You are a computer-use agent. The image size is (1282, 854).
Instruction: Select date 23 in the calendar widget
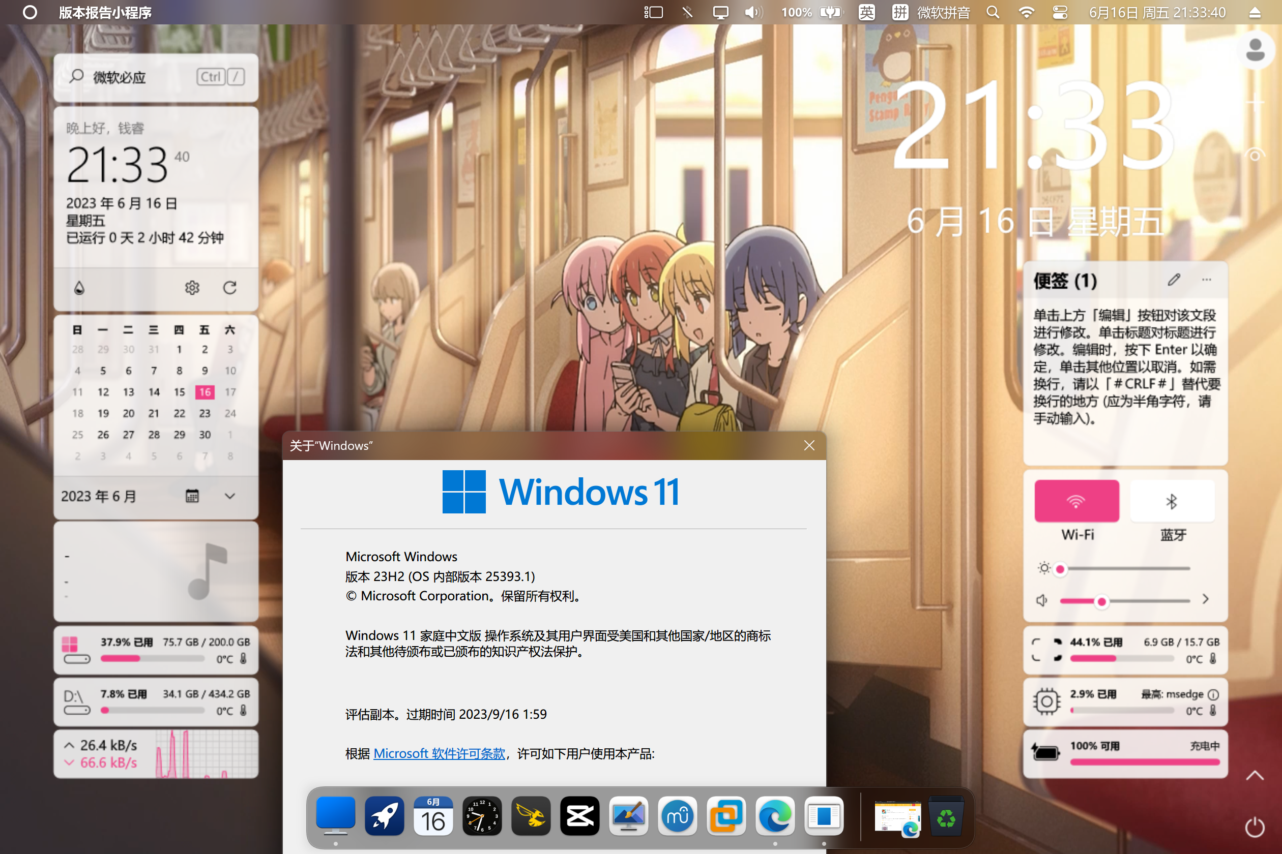205,413
